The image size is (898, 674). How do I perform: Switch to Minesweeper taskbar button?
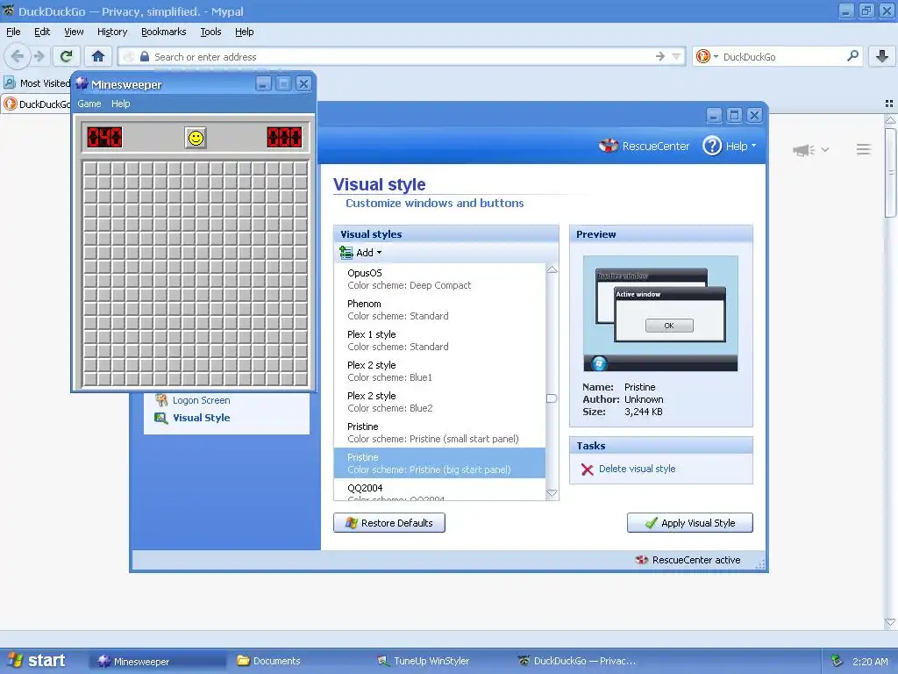(x=158, y=661)
